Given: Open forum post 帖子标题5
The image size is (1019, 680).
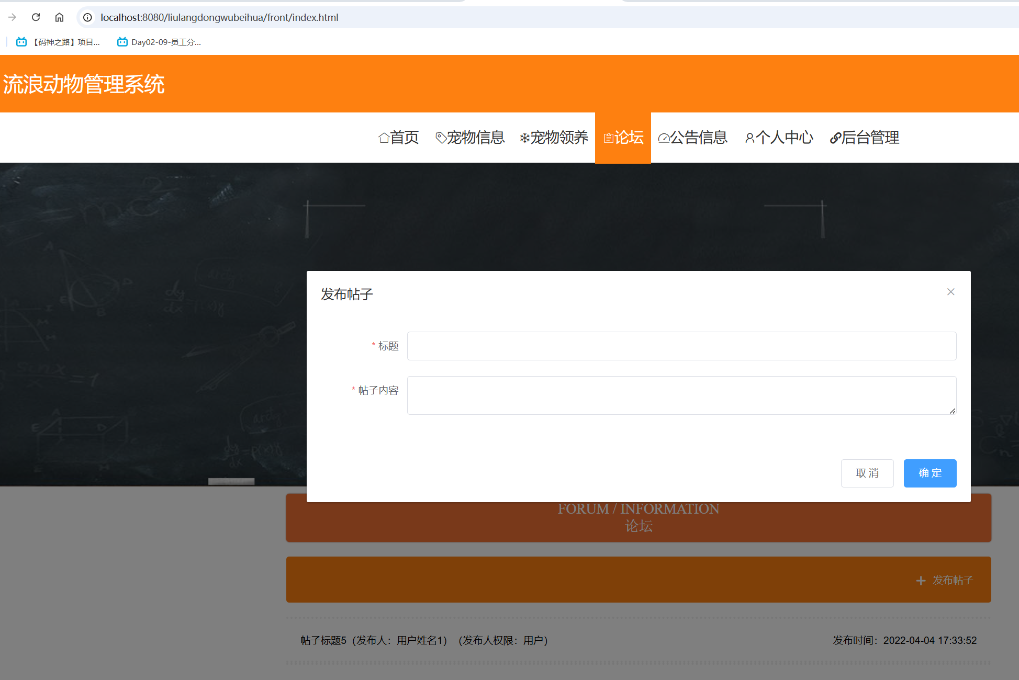Looking at the screenshot, I should point(322,640).
